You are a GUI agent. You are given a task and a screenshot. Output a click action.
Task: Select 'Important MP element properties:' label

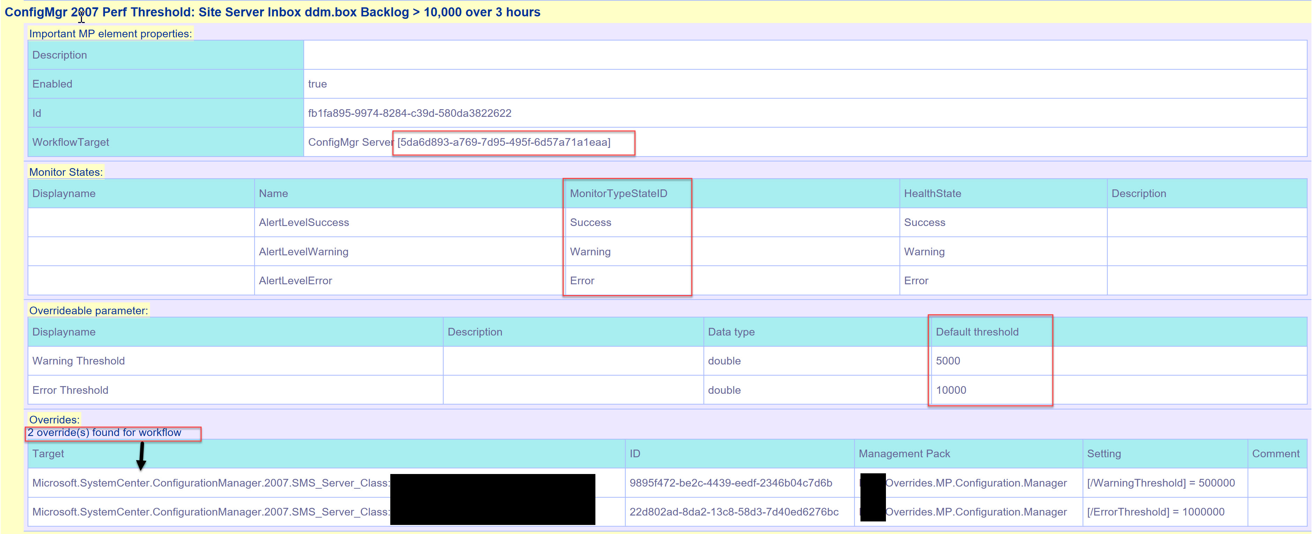tap(110, 34)
